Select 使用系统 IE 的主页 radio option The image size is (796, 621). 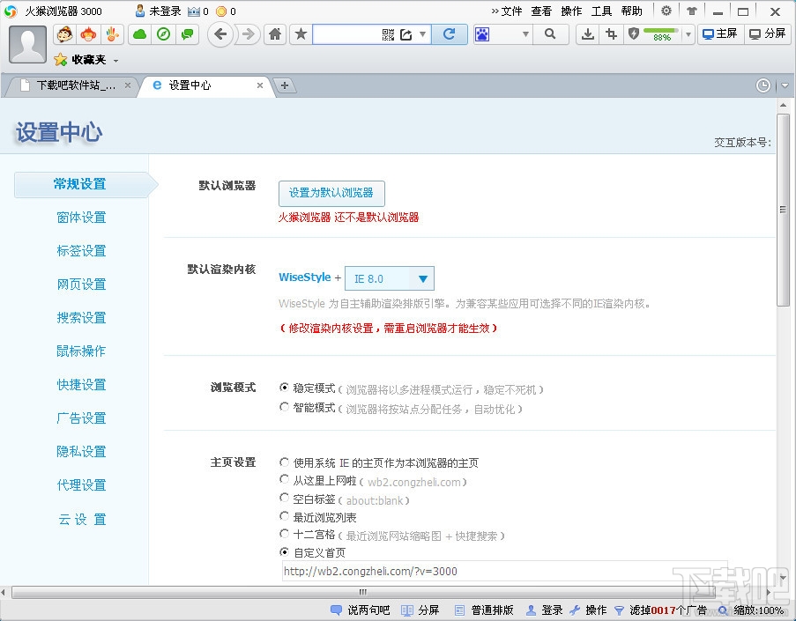[x=284, y=462]
